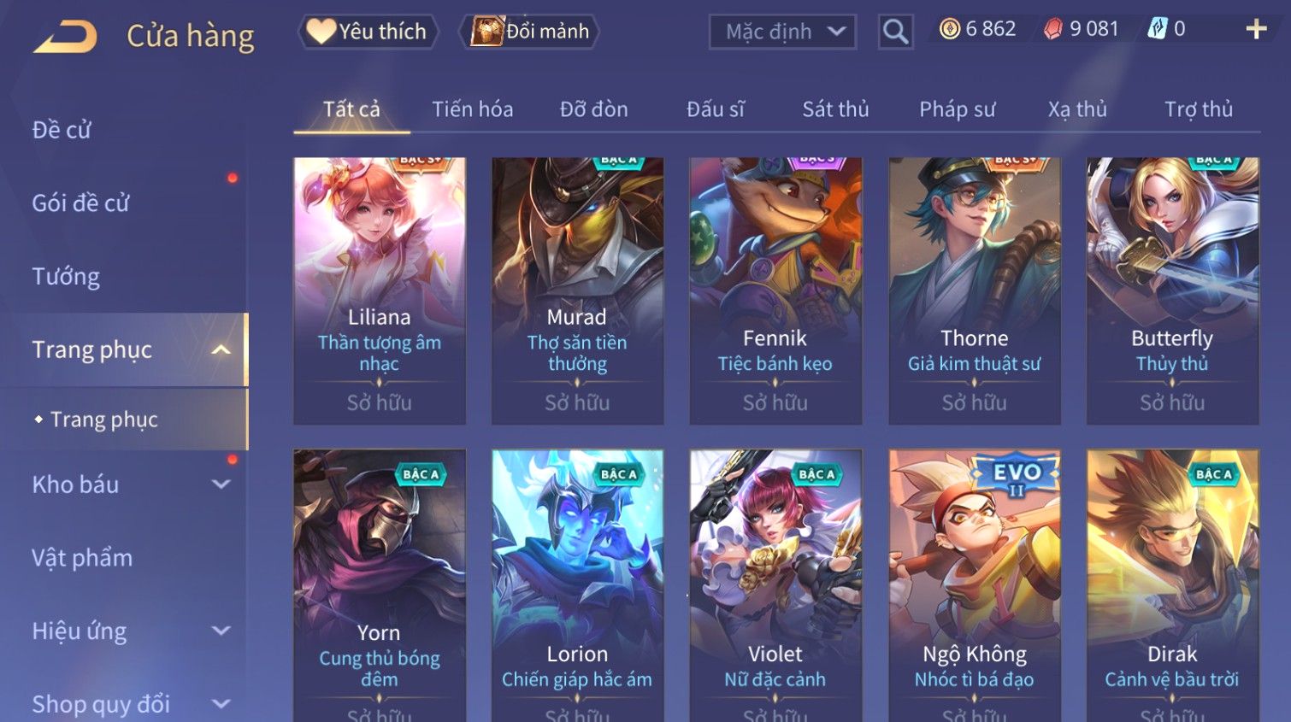
Task: Open Đổi mảnh fragment exchange
Action: (x=529, y=32)
